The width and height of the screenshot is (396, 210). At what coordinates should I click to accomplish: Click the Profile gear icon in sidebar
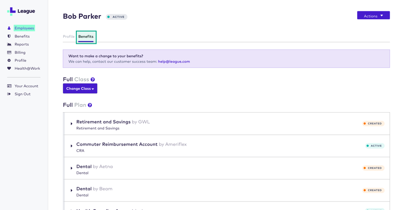(9, 60)
